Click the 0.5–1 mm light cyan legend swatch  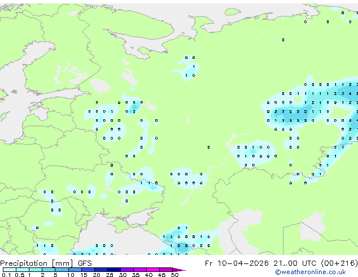click(23, 270)
